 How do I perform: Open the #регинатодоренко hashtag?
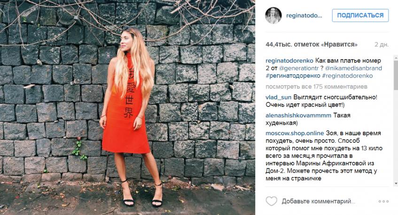click(x=293, y=76)
